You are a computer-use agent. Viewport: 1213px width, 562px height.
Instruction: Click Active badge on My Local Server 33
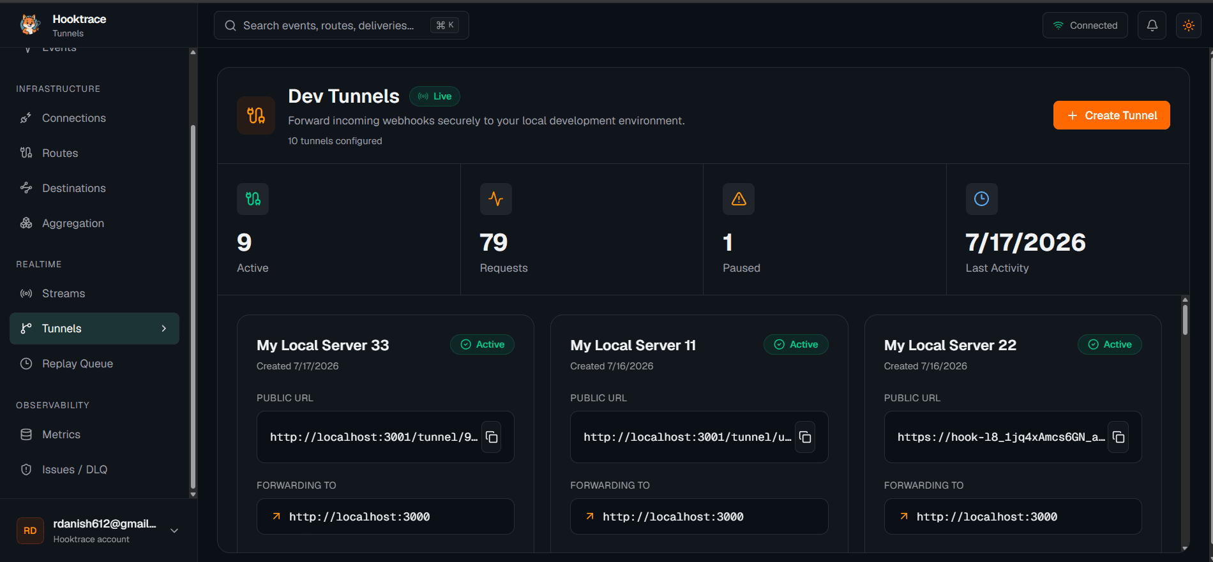coord(482,344)
